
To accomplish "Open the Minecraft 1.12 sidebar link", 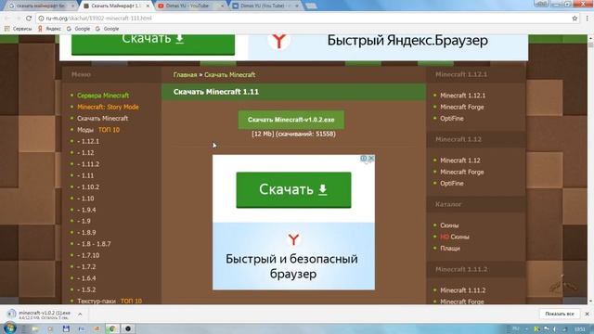I will (460, 161).
